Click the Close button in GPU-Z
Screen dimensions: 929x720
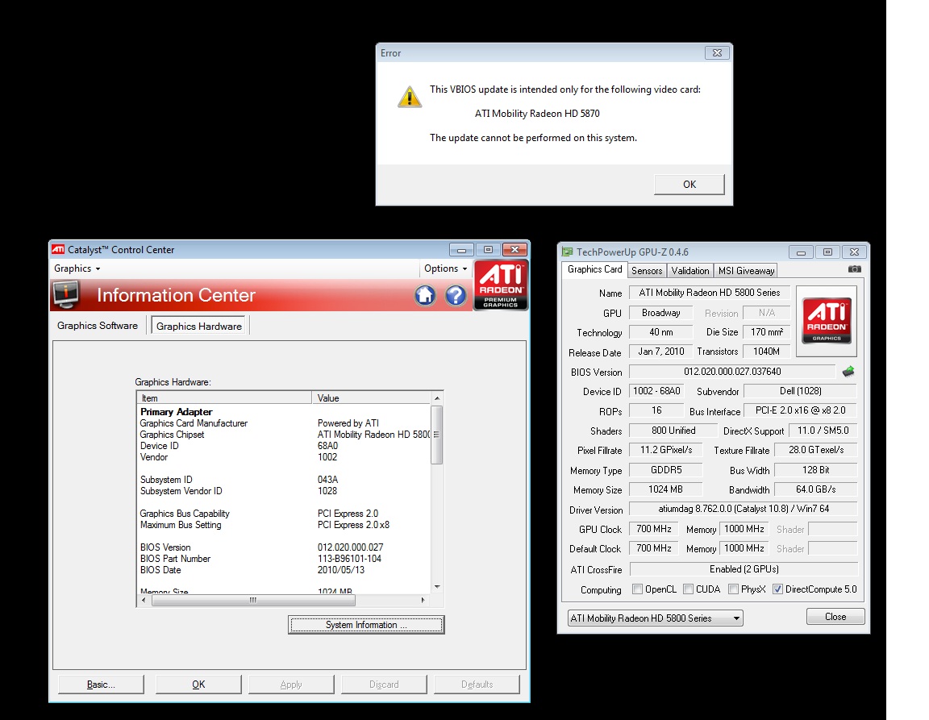coord(835,617)
